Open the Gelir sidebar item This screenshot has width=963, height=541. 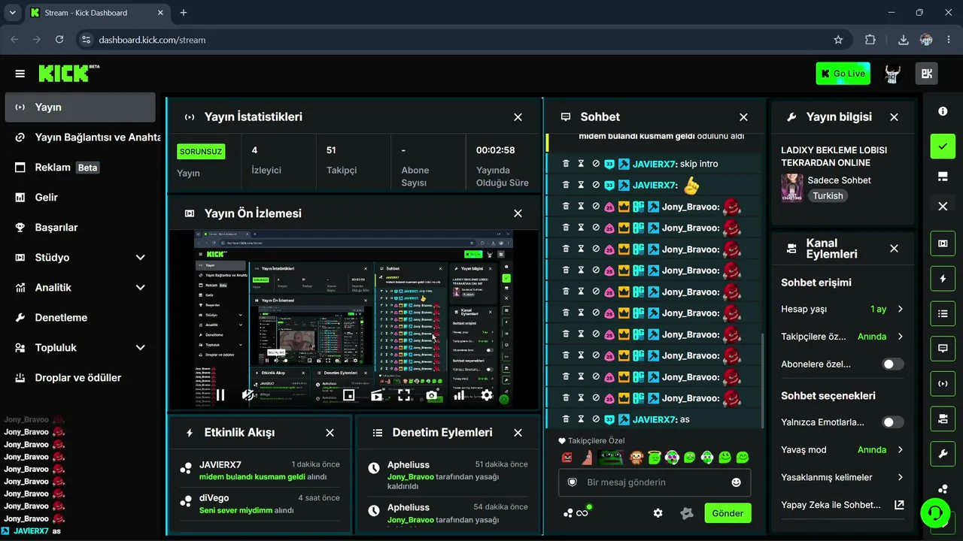(x=80, y=198)
